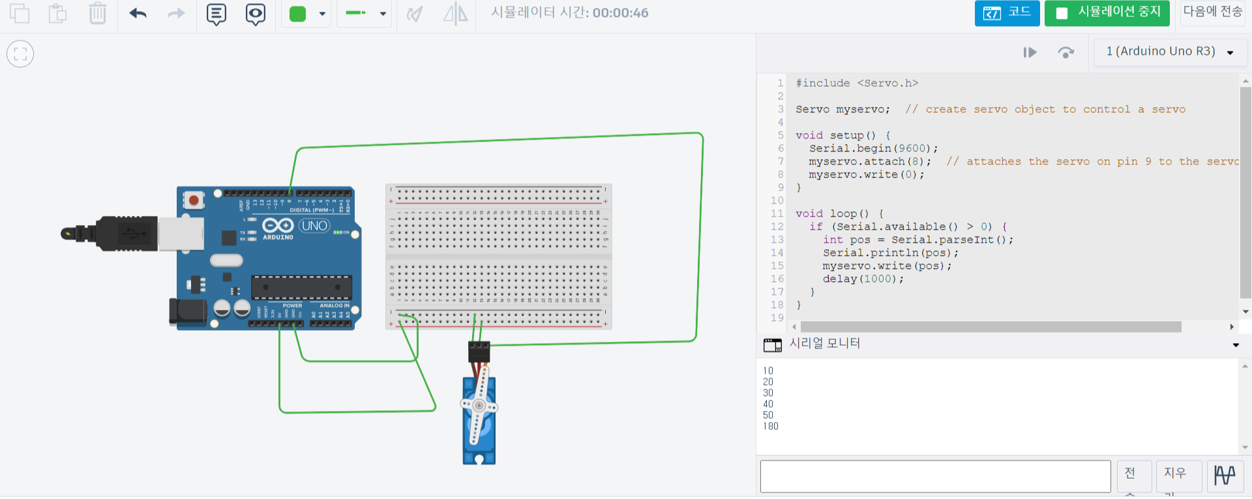Click the serial output scroll down arrow
The width and height of the screenshot is (1252, 499).
[1245, 447]
